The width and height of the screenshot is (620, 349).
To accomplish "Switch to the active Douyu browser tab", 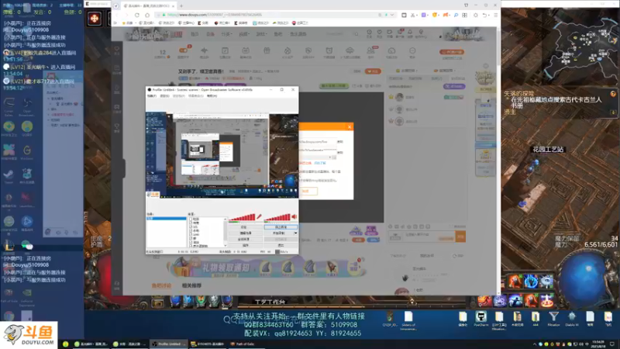I will click(147, 6).
